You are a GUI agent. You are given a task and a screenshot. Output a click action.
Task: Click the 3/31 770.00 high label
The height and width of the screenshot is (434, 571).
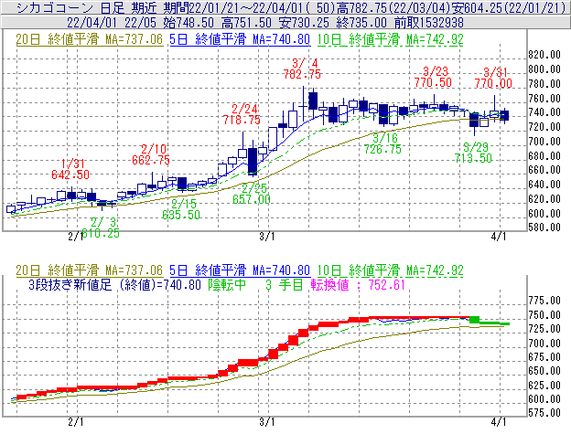point(493,78)
